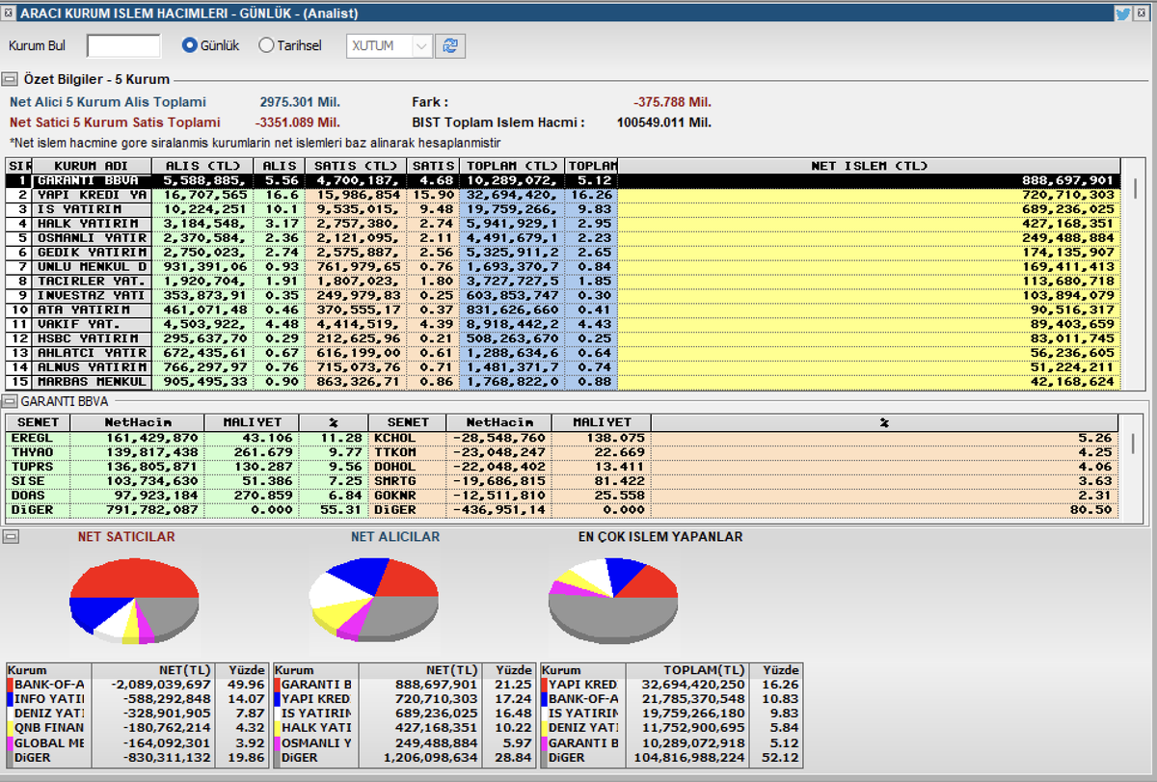
Task: Sort by NET ISLEM (TL) column header
Action: 869,166
